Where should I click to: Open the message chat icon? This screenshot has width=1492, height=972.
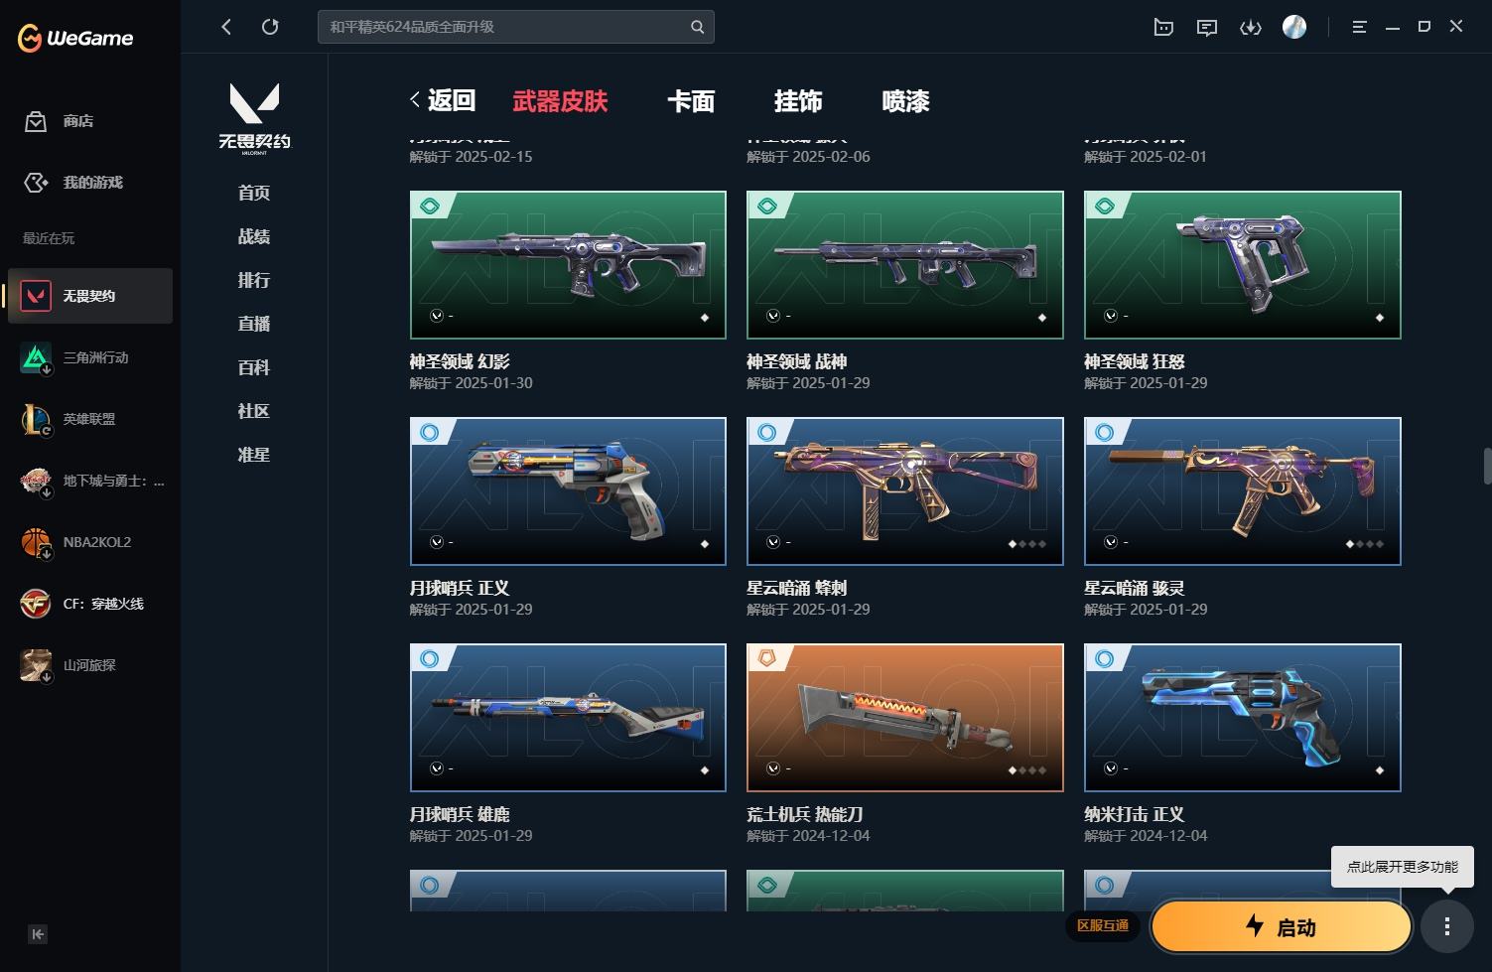pos(1207,27)
